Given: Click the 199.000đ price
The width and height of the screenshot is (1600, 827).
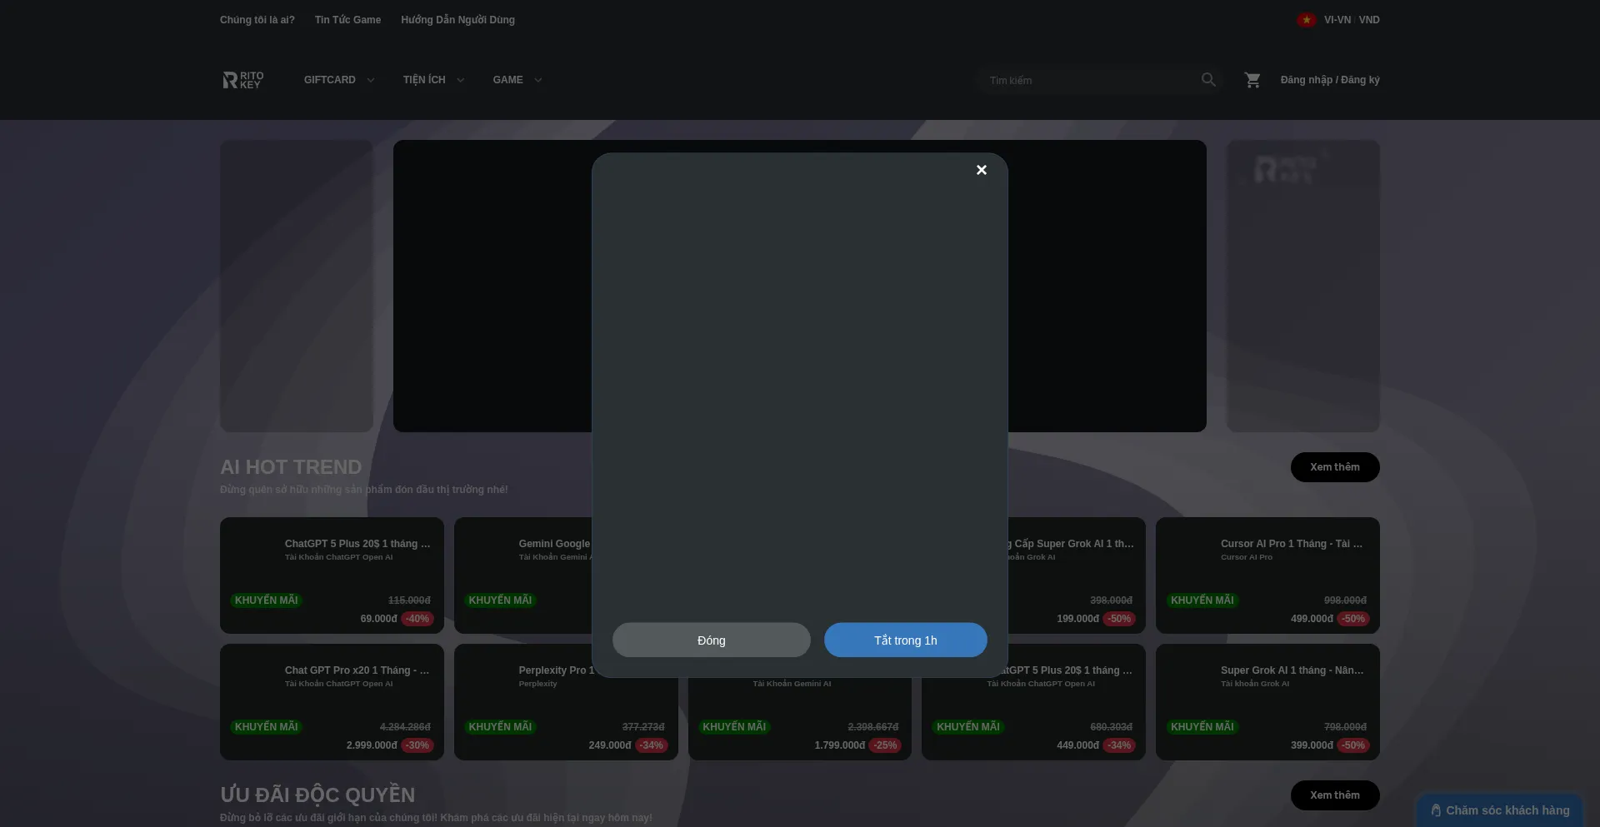Looking at the screenshot, I should coord(1078,619).
